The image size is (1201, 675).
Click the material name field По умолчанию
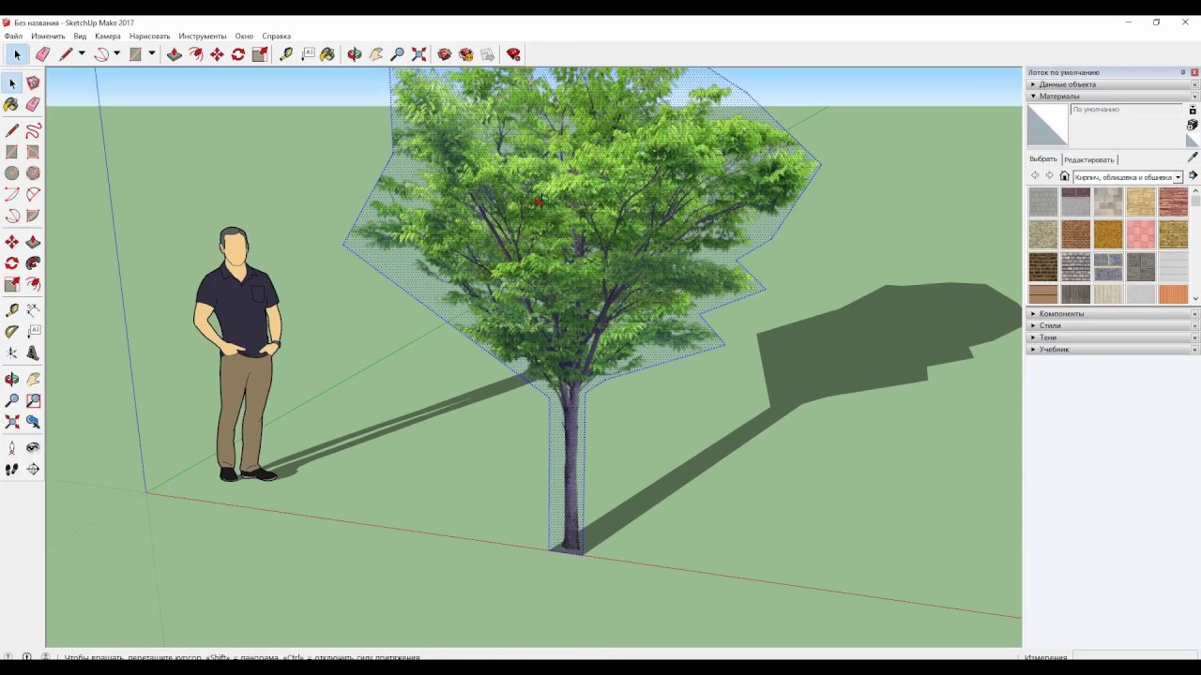click(x=1127, y=110)
